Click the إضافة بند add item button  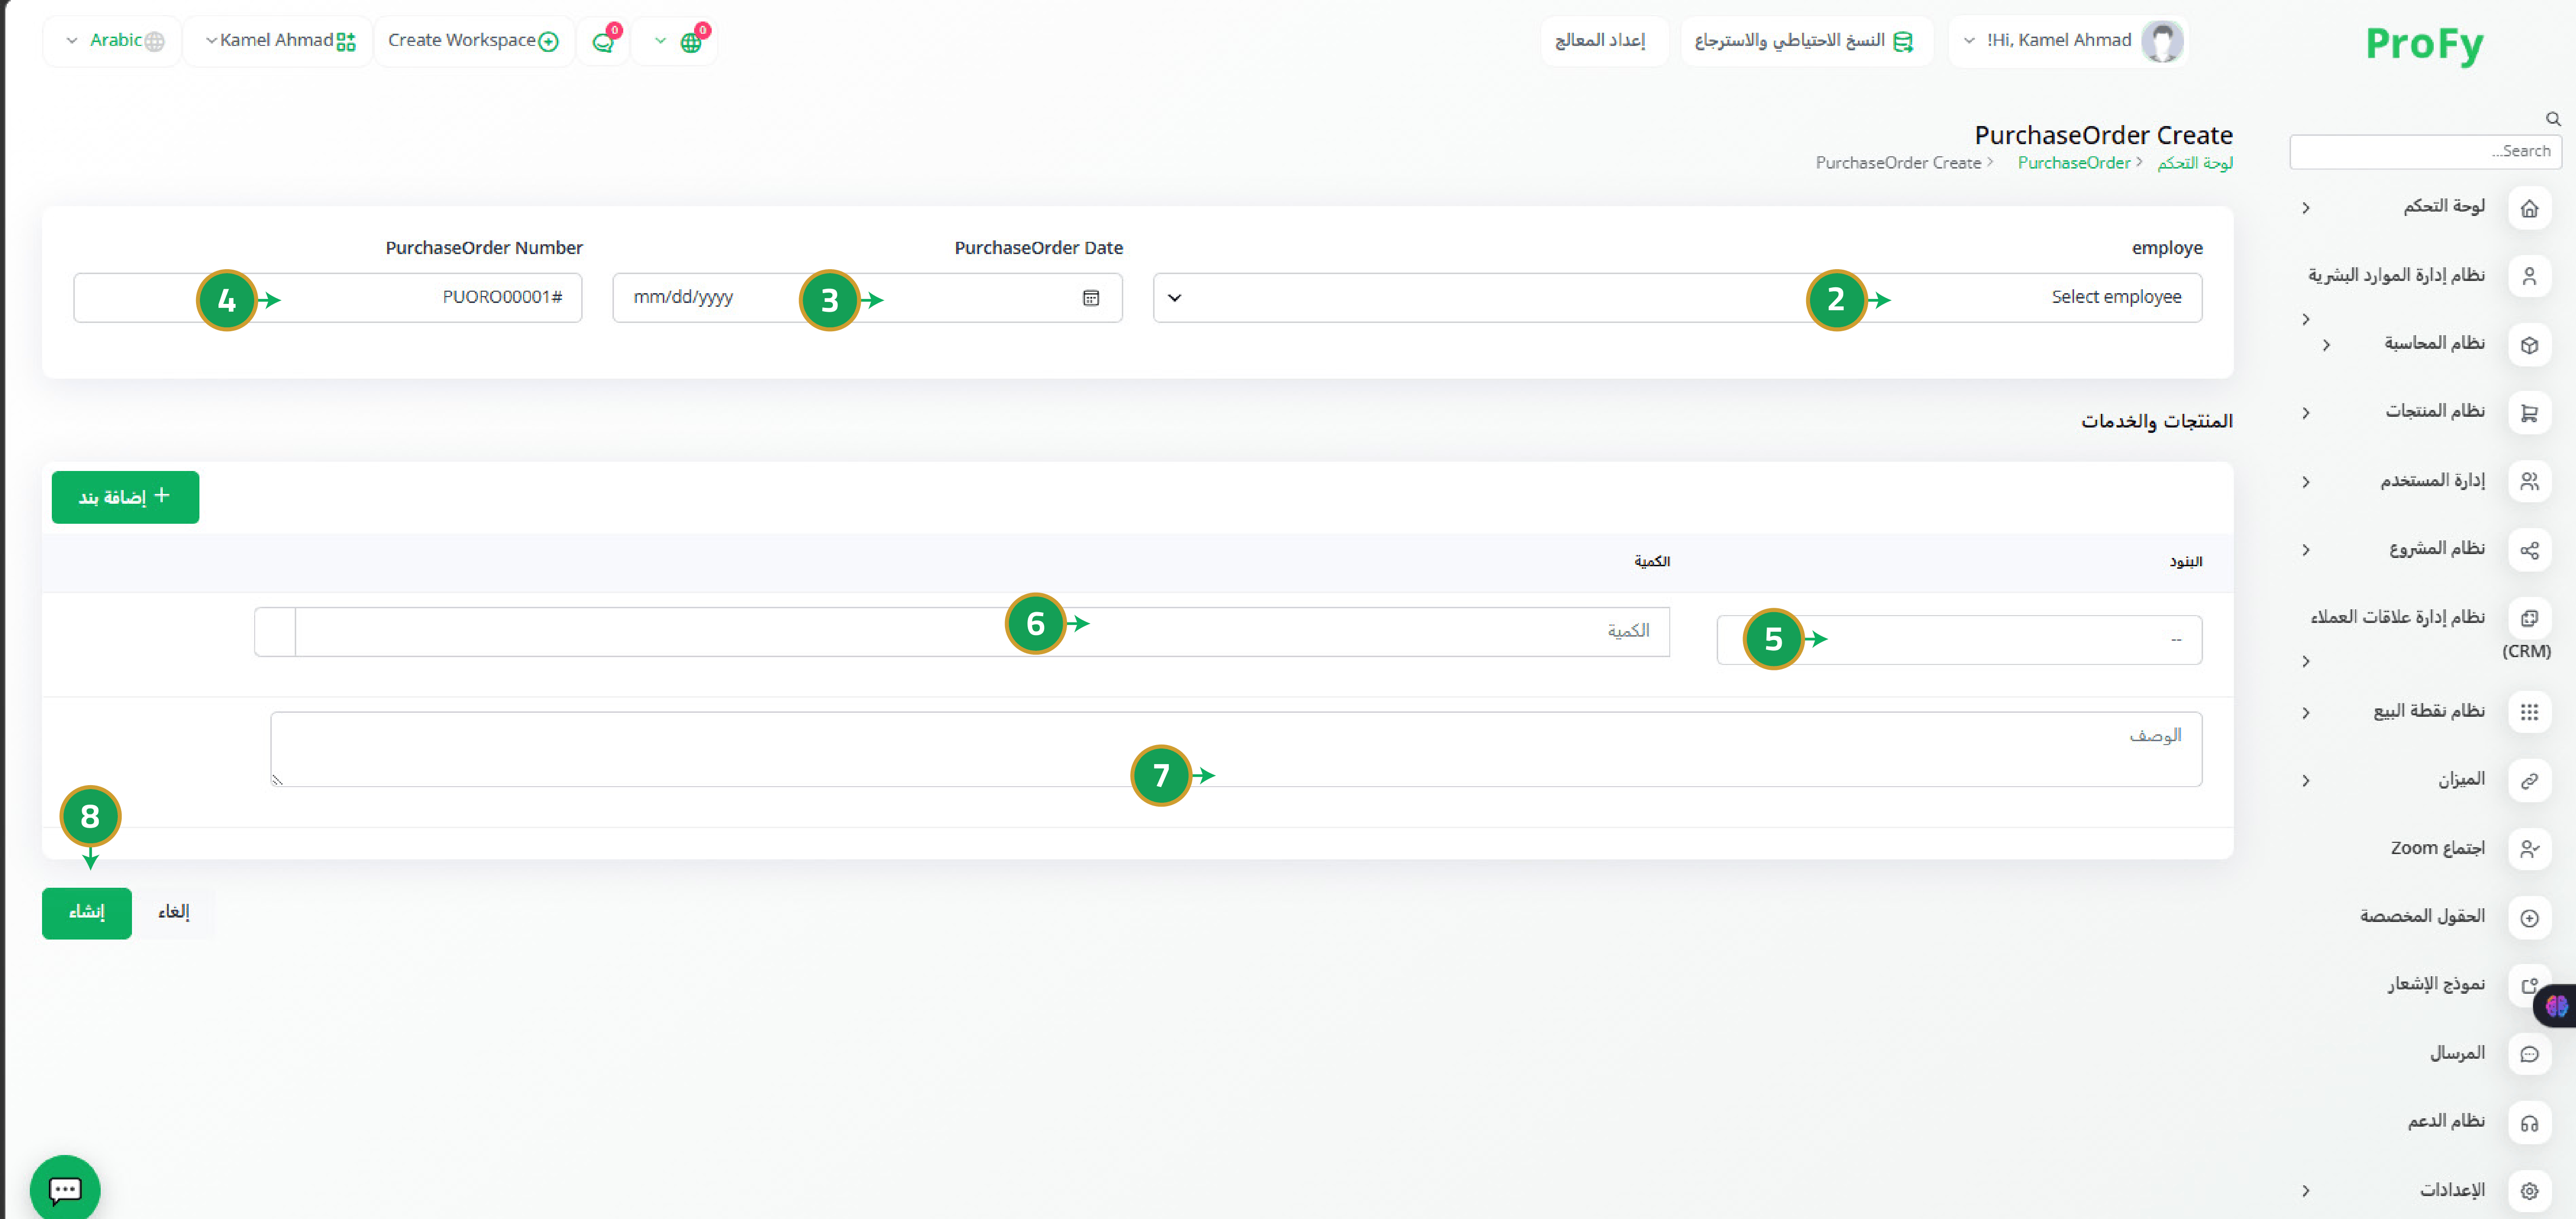coord(125,496)
